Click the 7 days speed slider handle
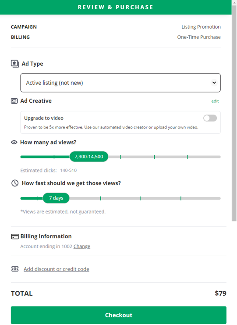Image resolution: width=237 pixels, height=325 pixels. [x=56, y=198]
